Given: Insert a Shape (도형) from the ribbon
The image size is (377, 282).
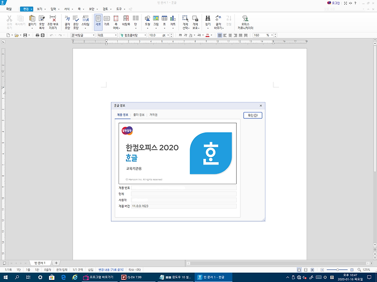Looking at the screenshot, I should point(147,19).
